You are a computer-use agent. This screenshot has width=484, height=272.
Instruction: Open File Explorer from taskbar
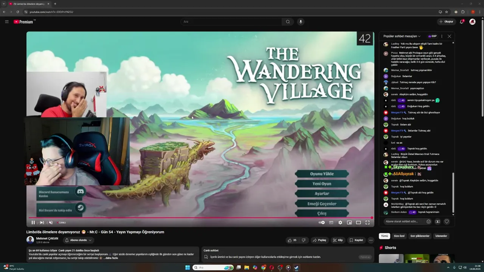[247, 267]
